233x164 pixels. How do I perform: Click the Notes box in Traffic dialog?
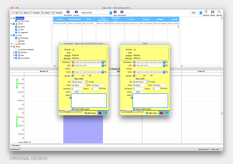150,100
